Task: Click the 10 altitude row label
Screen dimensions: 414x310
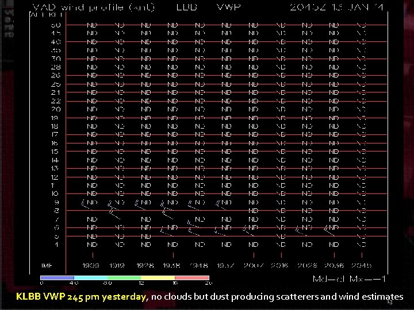Action: (55, 194)
